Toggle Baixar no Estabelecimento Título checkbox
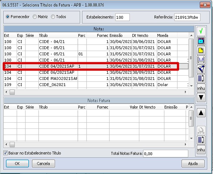The width and height of the screenshot is (213, 174). point(5,153)
